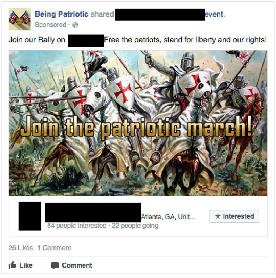Click the Atlanta, GA location text
Viewport: 276px width, 278px height.
click(x=168, y=217)
